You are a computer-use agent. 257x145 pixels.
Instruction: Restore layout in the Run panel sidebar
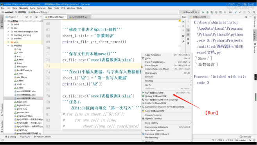(x=183, y=36)
